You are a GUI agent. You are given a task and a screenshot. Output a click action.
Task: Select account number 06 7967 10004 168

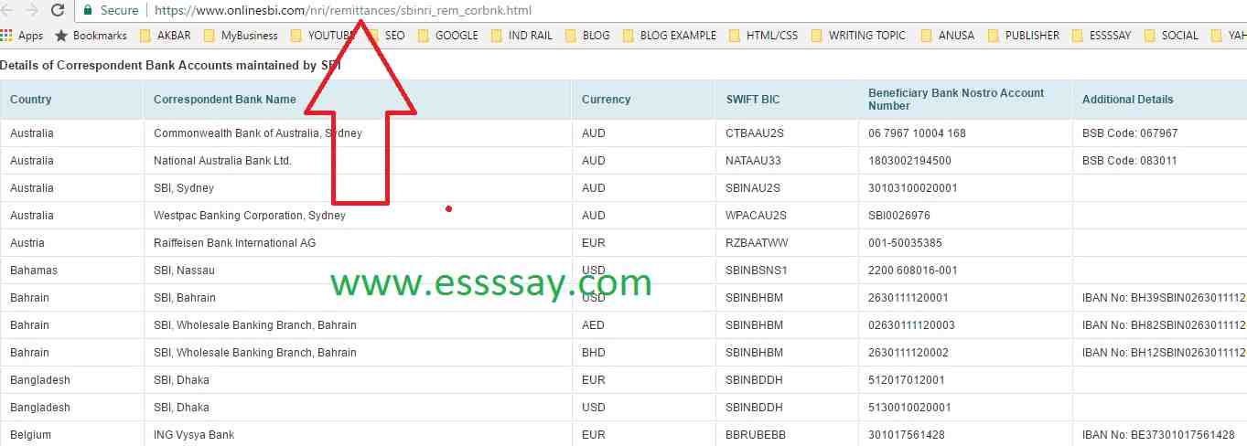(917, 133)
